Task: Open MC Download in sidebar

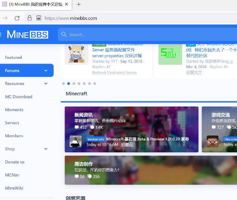Action: [x=19, y=97]
